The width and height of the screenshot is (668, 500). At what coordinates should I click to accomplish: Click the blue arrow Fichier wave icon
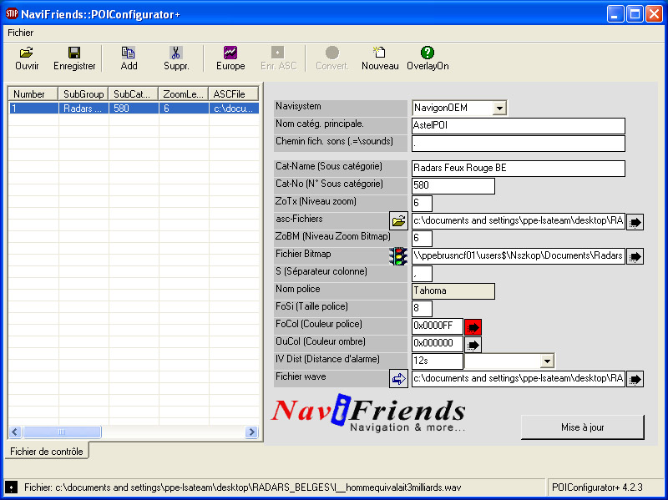(x=399, y=379)
